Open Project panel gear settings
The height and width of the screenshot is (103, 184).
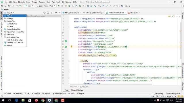tap(56, 13)
